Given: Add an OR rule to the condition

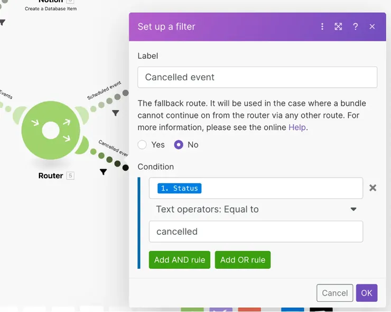Looking at the screenshot, I should pos(243,260).
